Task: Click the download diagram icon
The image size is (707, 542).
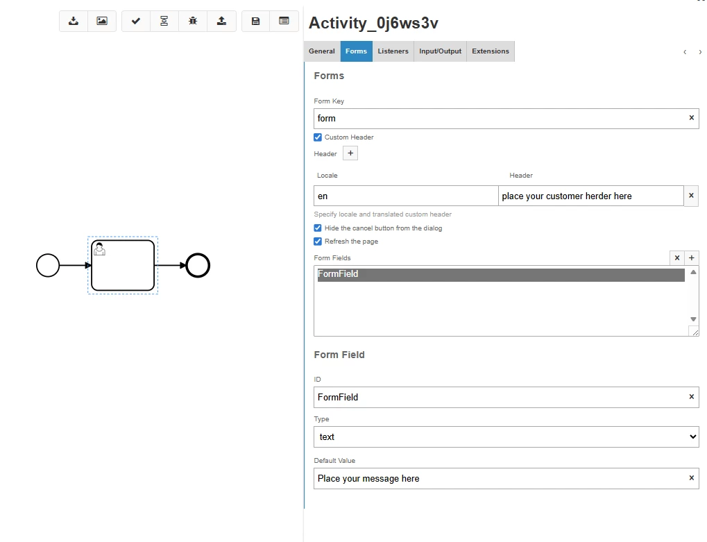Action: click(74, 22)
